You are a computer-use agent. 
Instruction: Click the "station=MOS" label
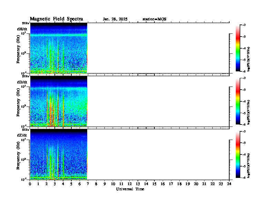(154, 19)
